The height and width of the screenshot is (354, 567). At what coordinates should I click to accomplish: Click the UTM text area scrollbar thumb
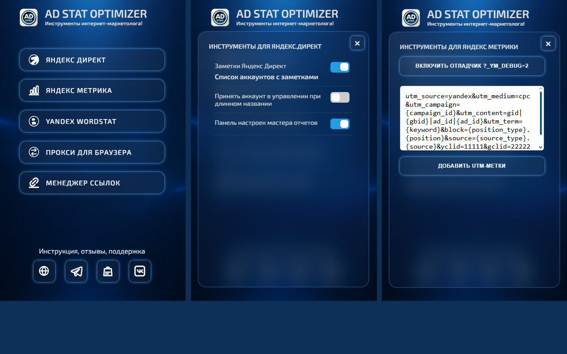541,114
